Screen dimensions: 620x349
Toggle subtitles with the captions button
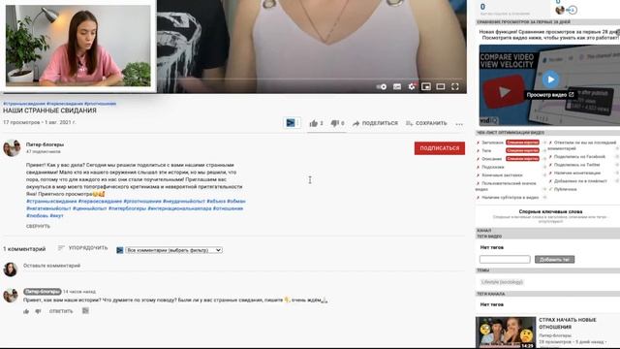click(397, 86)
